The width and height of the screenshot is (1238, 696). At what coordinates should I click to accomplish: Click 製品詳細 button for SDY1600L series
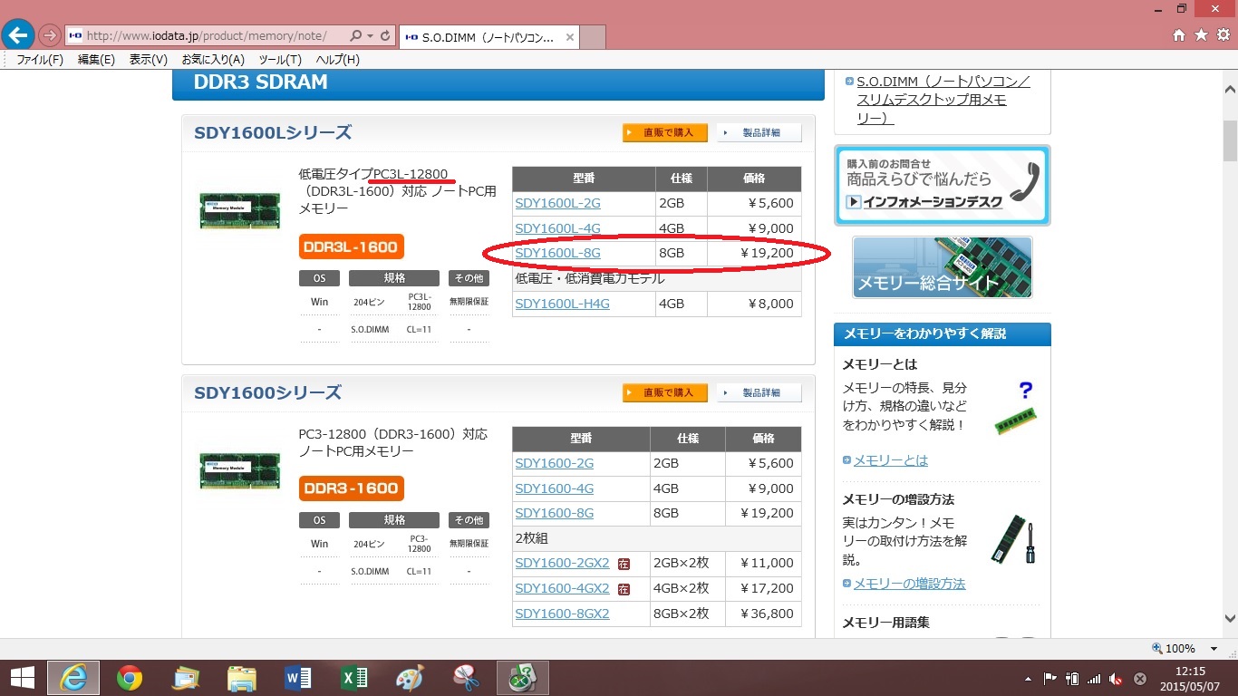click(x=759, y=132)
